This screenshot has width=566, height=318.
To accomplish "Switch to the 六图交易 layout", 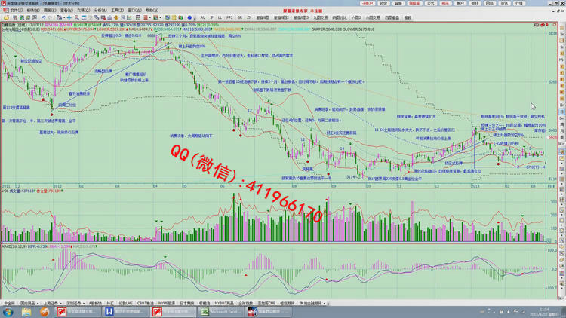I will click(x=373, y=17).
